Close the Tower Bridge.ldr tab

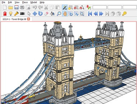coord(28,19)
